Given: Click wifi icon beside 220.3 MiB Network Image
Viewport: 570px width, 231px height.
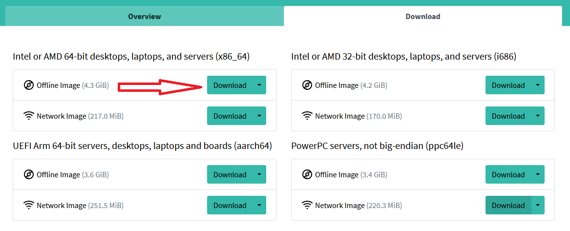Looking at the screenshot, I should coord(307,206).
